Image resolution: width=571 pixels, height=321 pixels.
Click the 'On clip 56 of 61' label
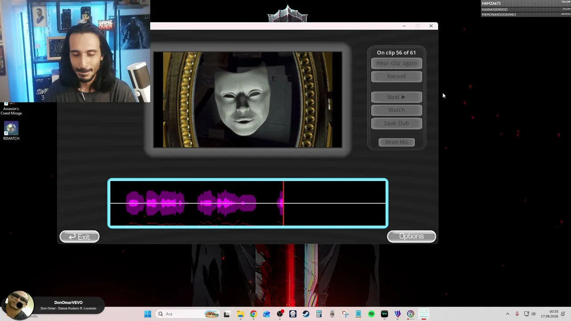click(396, 53)
